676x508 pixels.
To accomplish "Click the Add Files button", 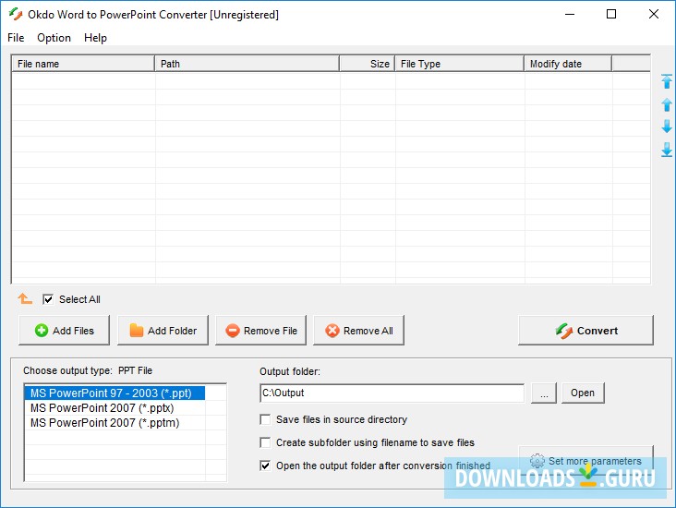I will point(65,331).
